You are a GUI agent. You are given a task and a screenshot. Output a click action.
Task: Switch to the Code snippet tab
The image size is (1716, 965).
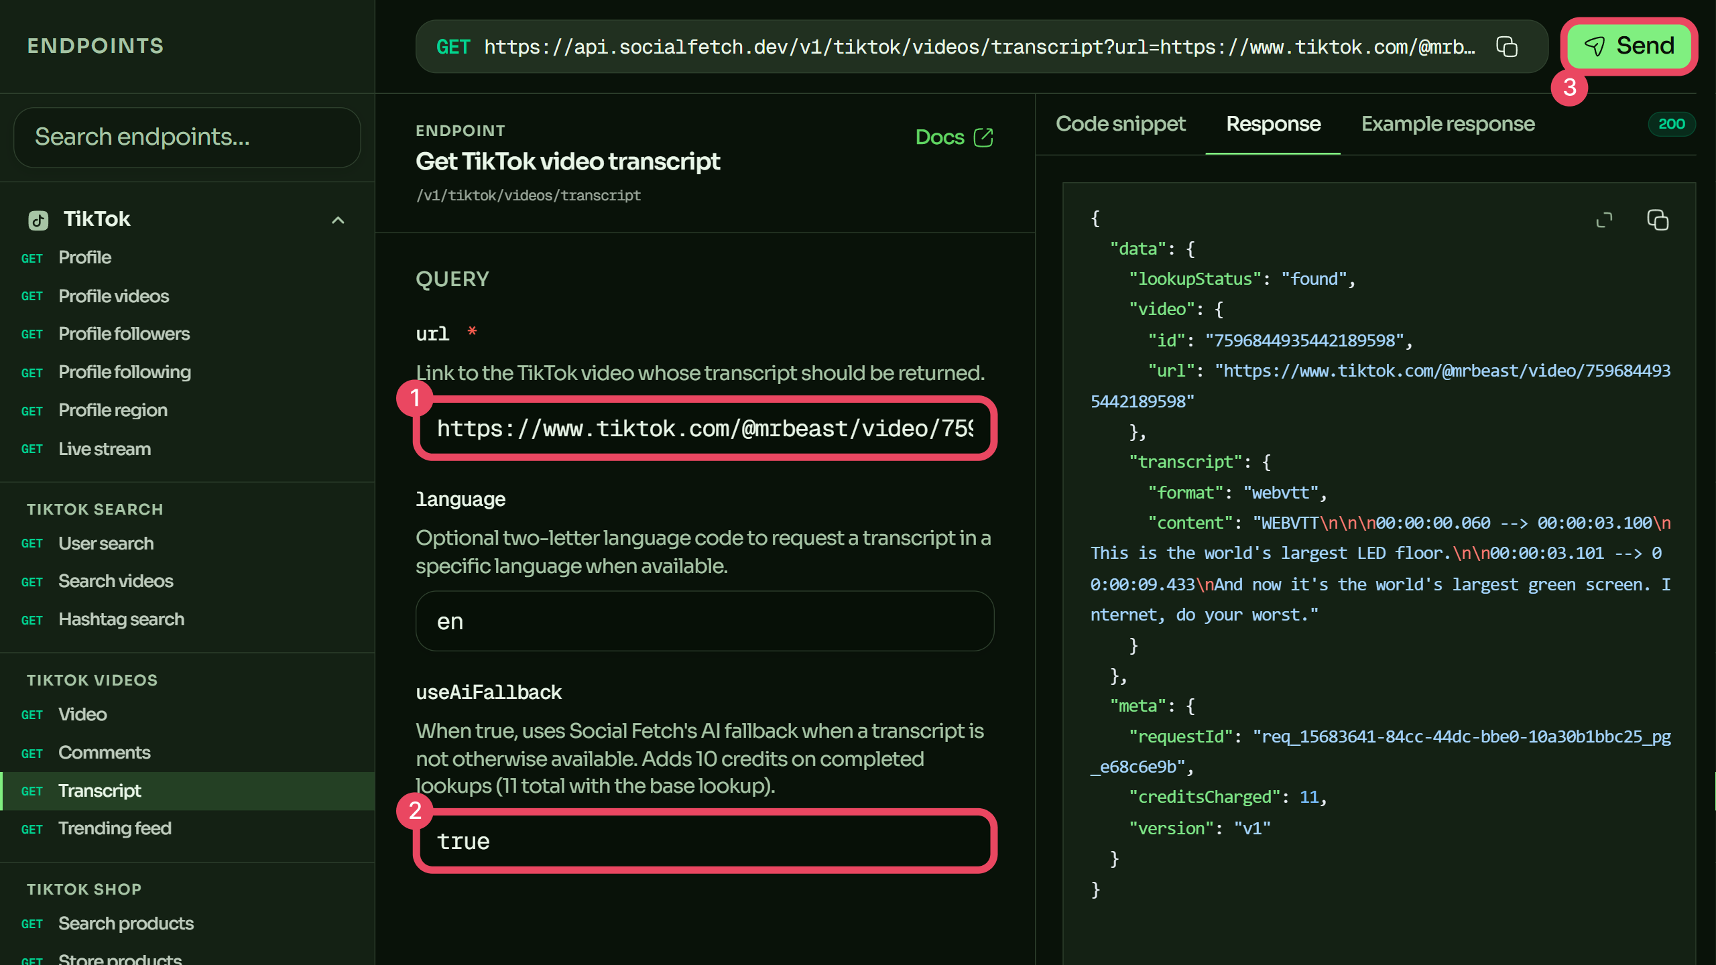tap(1120, 124)
